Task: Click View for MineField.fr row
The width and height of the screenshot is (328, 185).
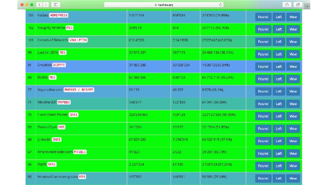Action: [x=293, y=104]
